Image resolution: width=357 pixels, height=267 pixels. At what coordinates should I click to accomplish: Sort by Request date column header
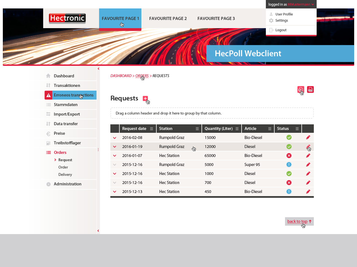pyautogui.click(x=134, y=129)
